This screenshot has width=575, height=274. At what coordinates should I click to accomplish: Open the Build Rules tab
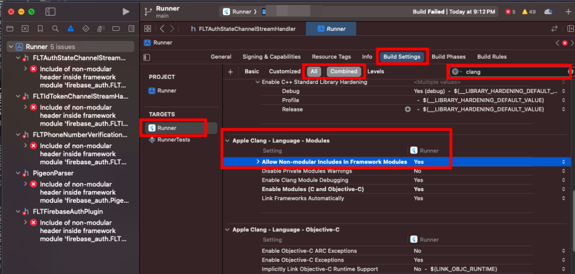(492, 57)
